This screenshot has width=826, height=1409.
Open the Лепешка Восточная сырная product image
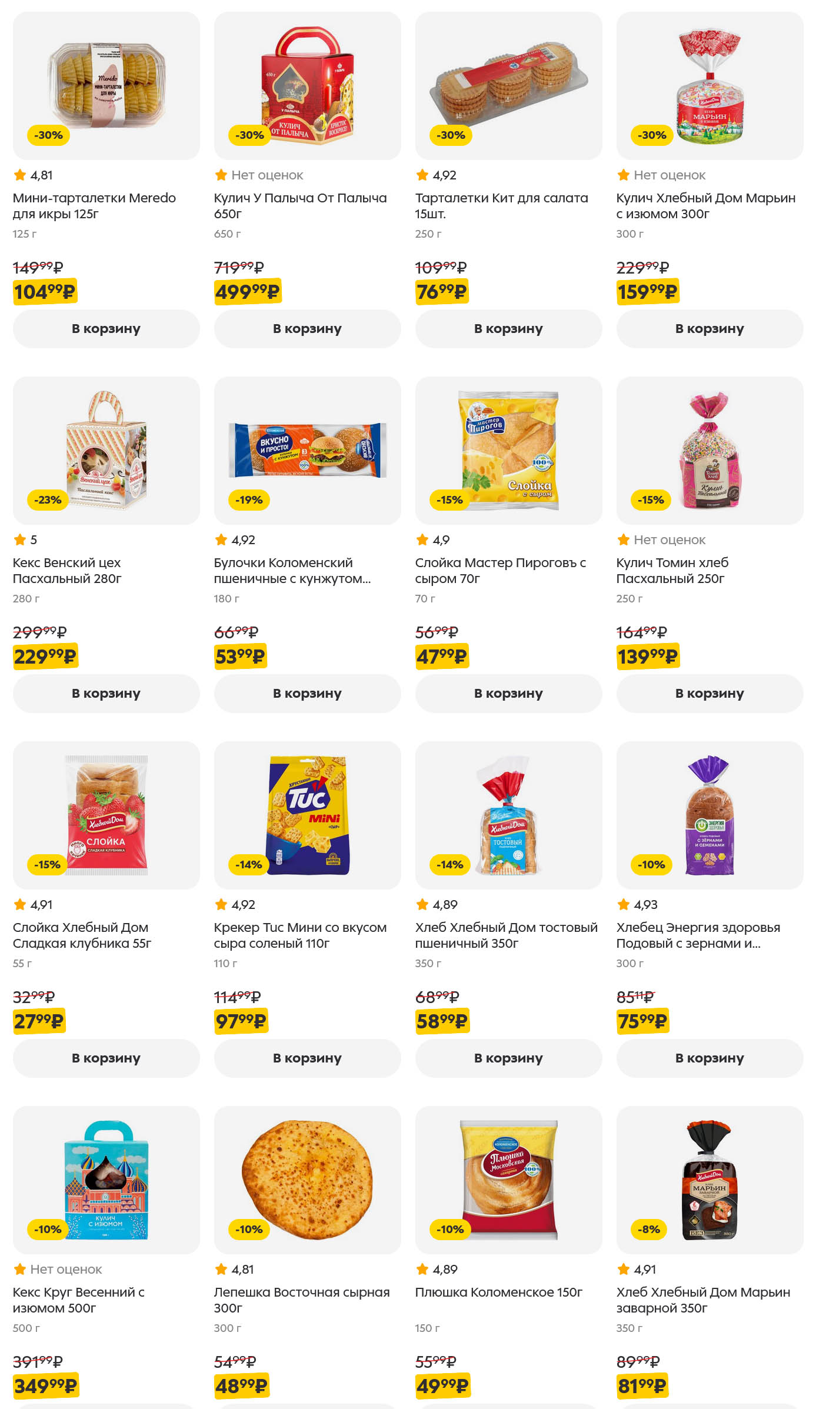(307, 1180)
